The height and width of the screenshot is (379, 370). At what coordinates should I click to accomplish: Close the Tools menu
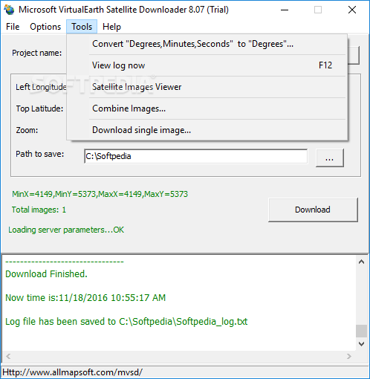[82, 27]
